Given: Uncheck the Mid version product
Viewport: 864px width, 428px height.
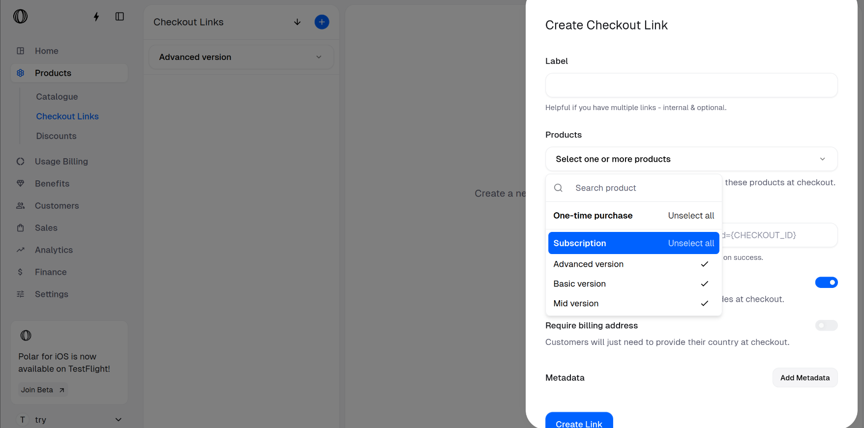Looking at the screenshot, I should point(633,303).
